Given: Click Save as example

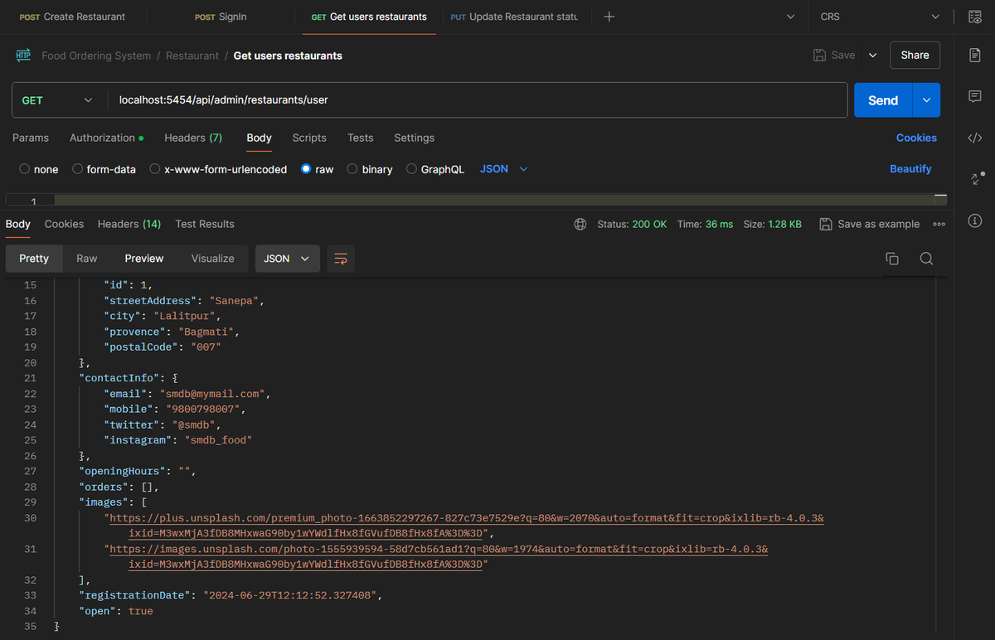Looking at the screenshot, I should point(870,224).
